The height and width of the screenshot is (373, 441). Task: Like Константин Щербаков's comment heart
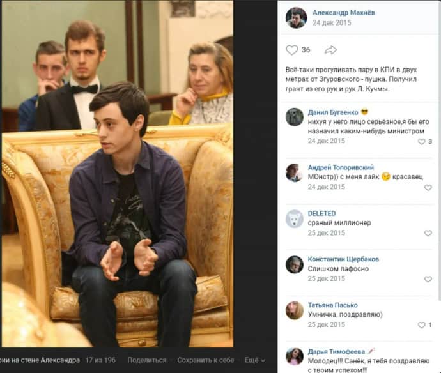pyautogui.click(x=428, y=279)
